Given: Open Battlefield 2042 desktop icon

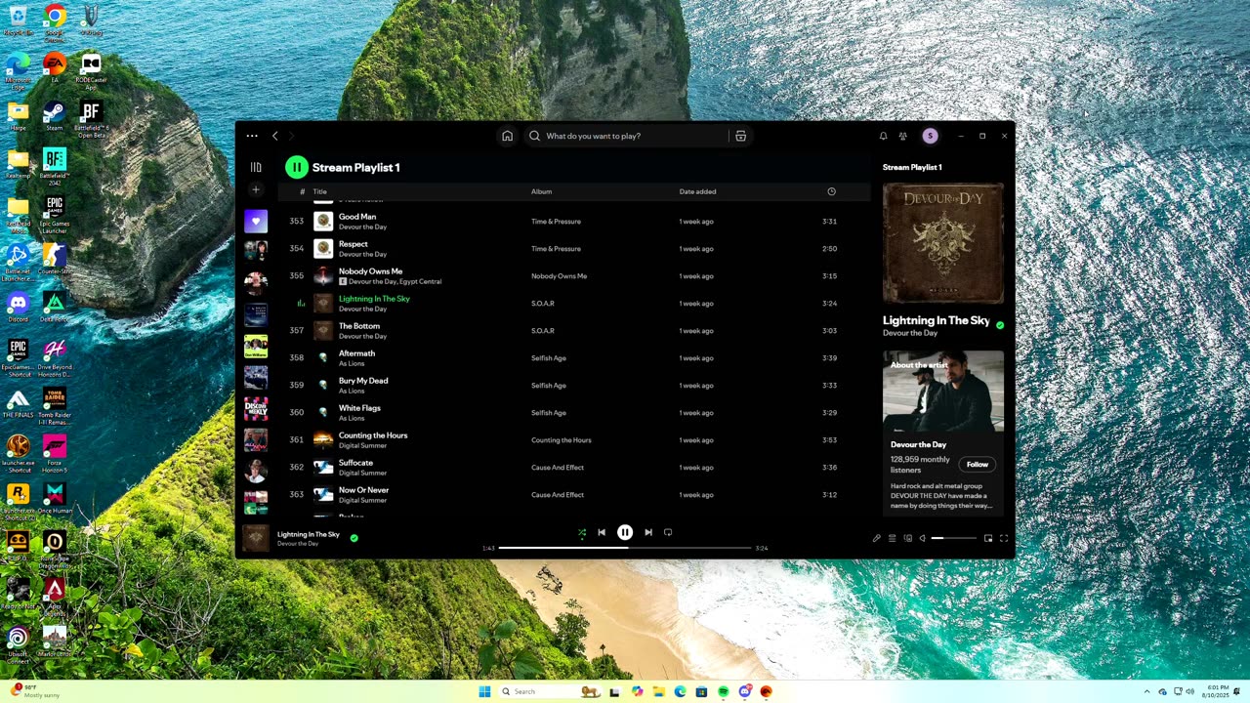Looking at the screenshot, I should tap(55, 166).
